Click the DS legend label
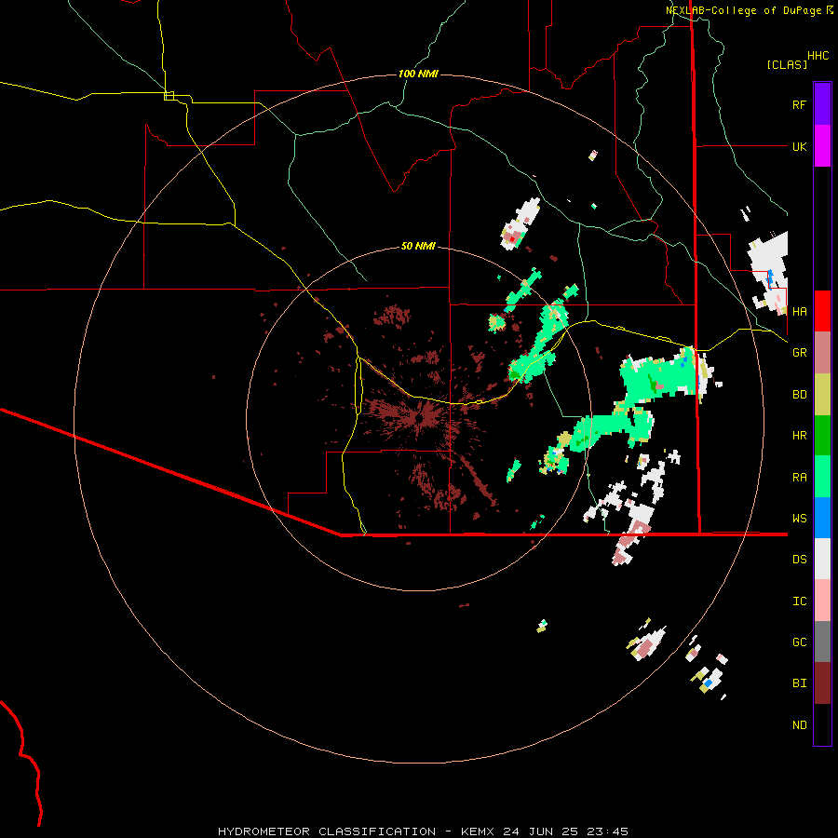 coord(799,560)
